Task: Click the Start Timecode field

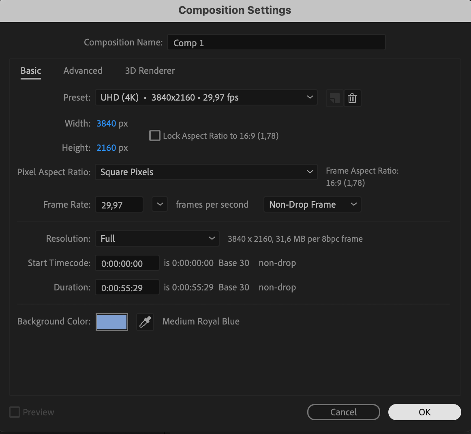Action: 127,263
